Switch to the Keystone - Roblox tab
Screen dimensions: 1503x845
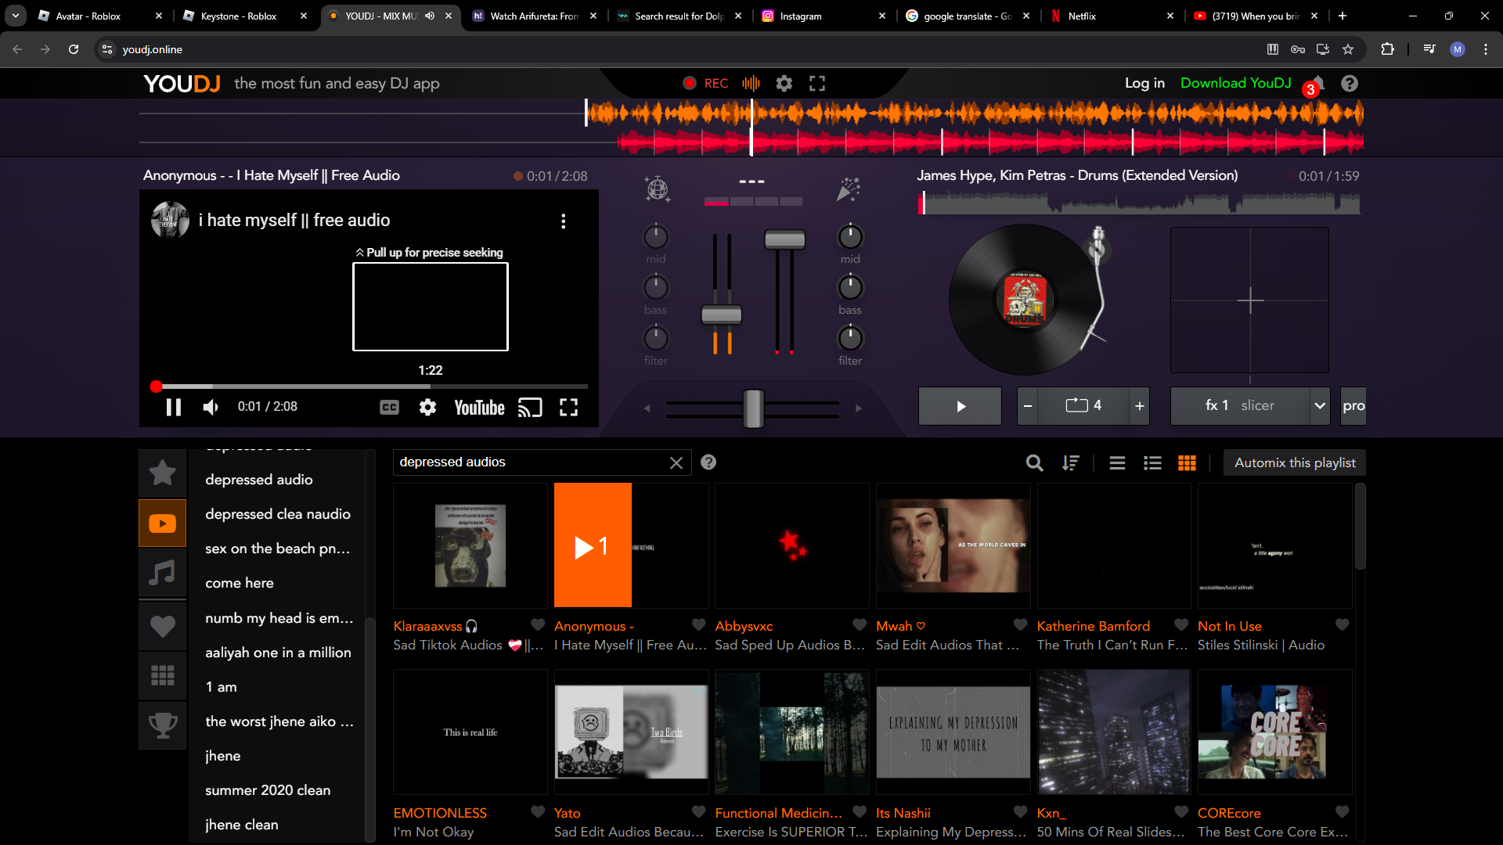[244, 16]
